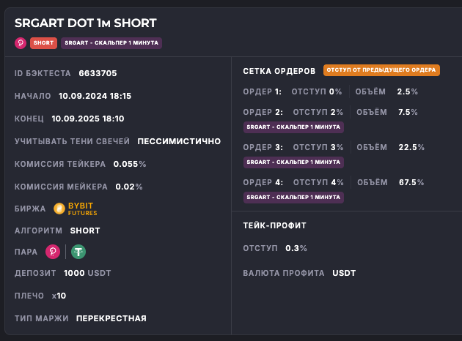Click the deposit value 1000 USDT

(x=87, y=273)
